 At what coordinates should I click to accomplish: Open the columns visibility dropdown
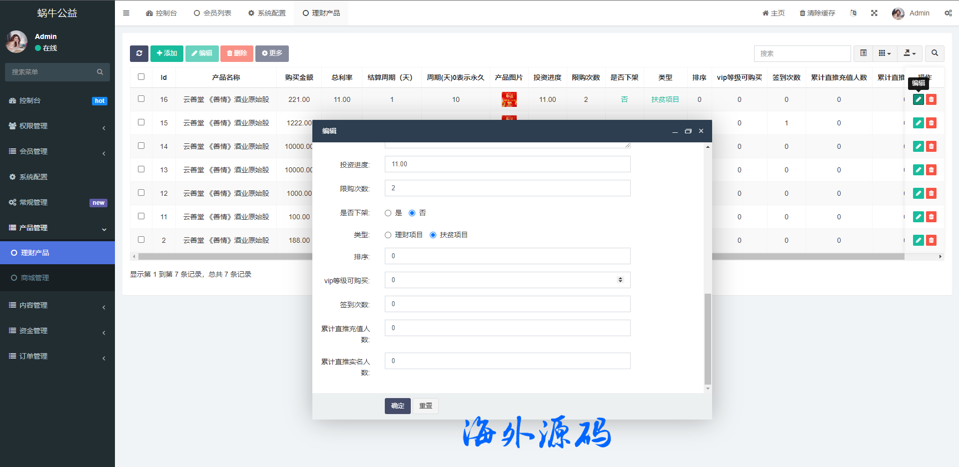click(x=885, y=53)
